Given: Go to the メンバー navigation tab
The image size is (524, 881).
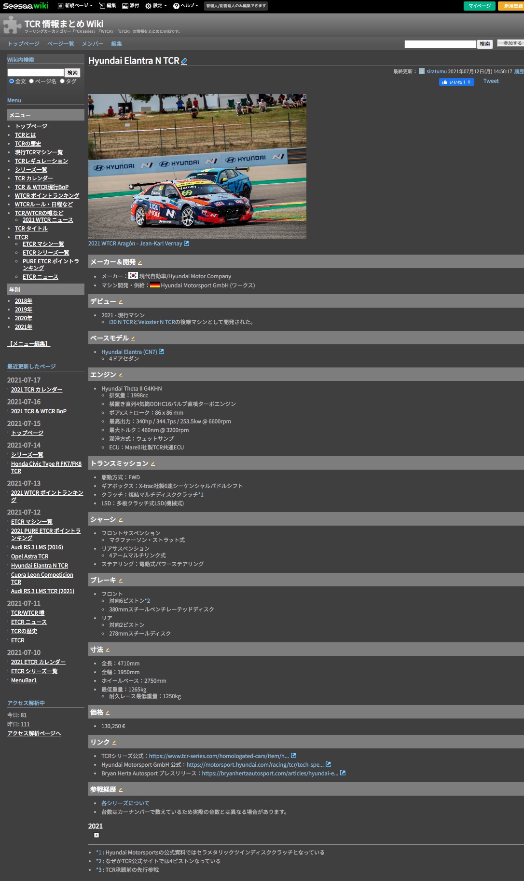Looking at the screenshot, I should pyautogui.click(x=93, y=44).
